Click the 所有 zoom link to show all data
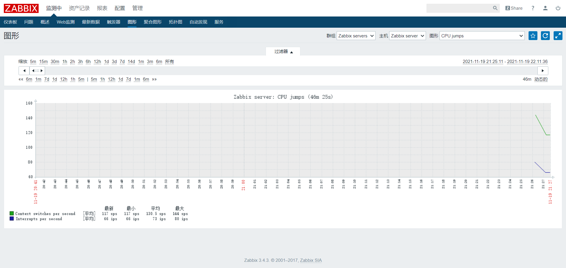 click(x=170, y=62)
